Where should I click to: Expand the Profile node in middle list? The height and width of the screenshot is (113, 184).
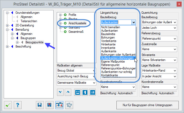coord(60,15)
